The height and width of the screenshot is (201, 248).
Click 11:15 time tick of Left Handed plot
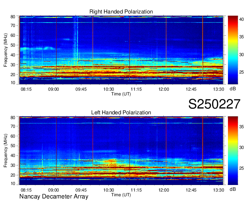pyautogui.click(x=136, y=190)
